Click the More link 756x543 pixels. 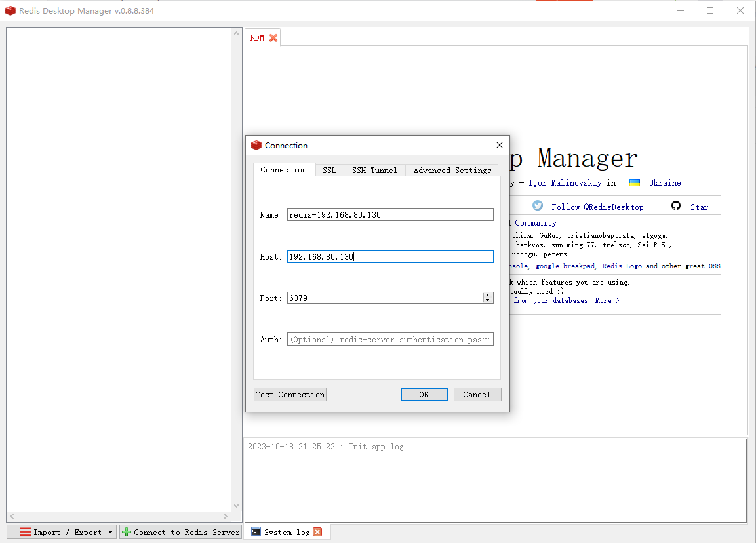pyautogui.click(x=607, y=300)
